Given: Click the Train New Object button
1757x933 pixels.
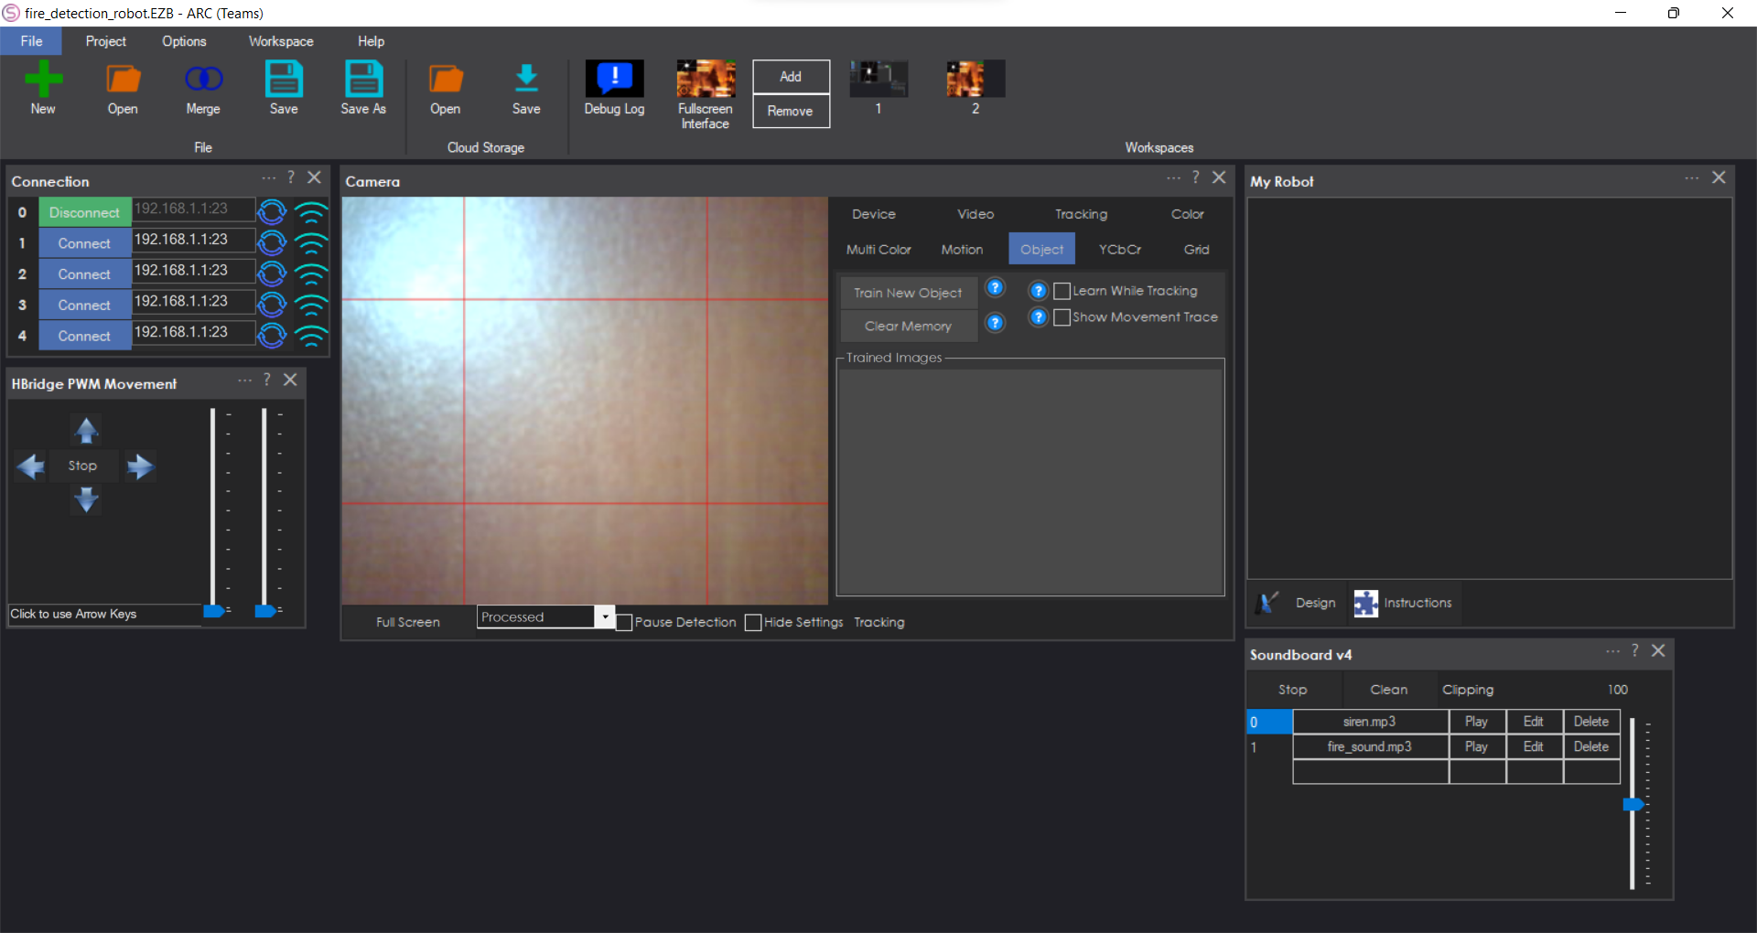Looking at the screenshot, I should 907,293.
